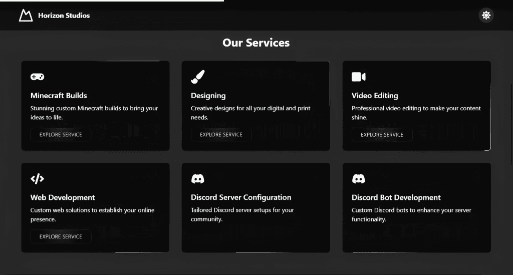This screenshot has width=513, height=275.
Task: Click 'Stunning custom Minecraft builds' description text
Action: (x=94, y=113)
